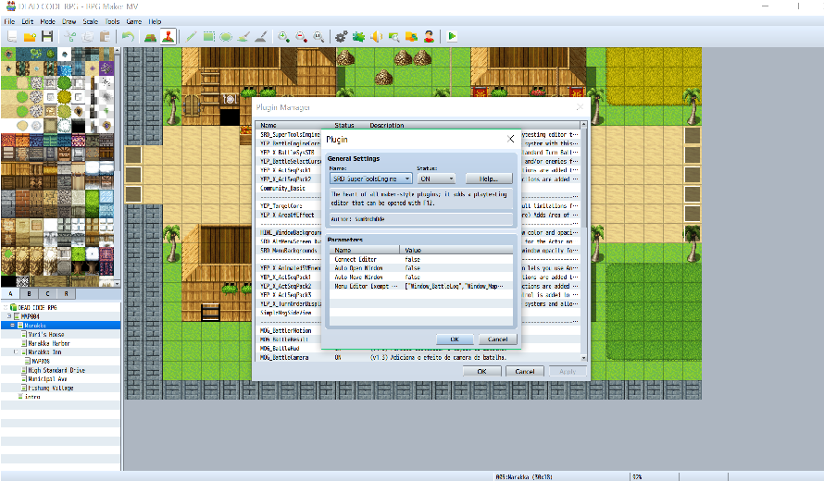The width and height of the screenshot is (824, 481).
Task: Select the Pencil drawing tool
Action: 192,36
